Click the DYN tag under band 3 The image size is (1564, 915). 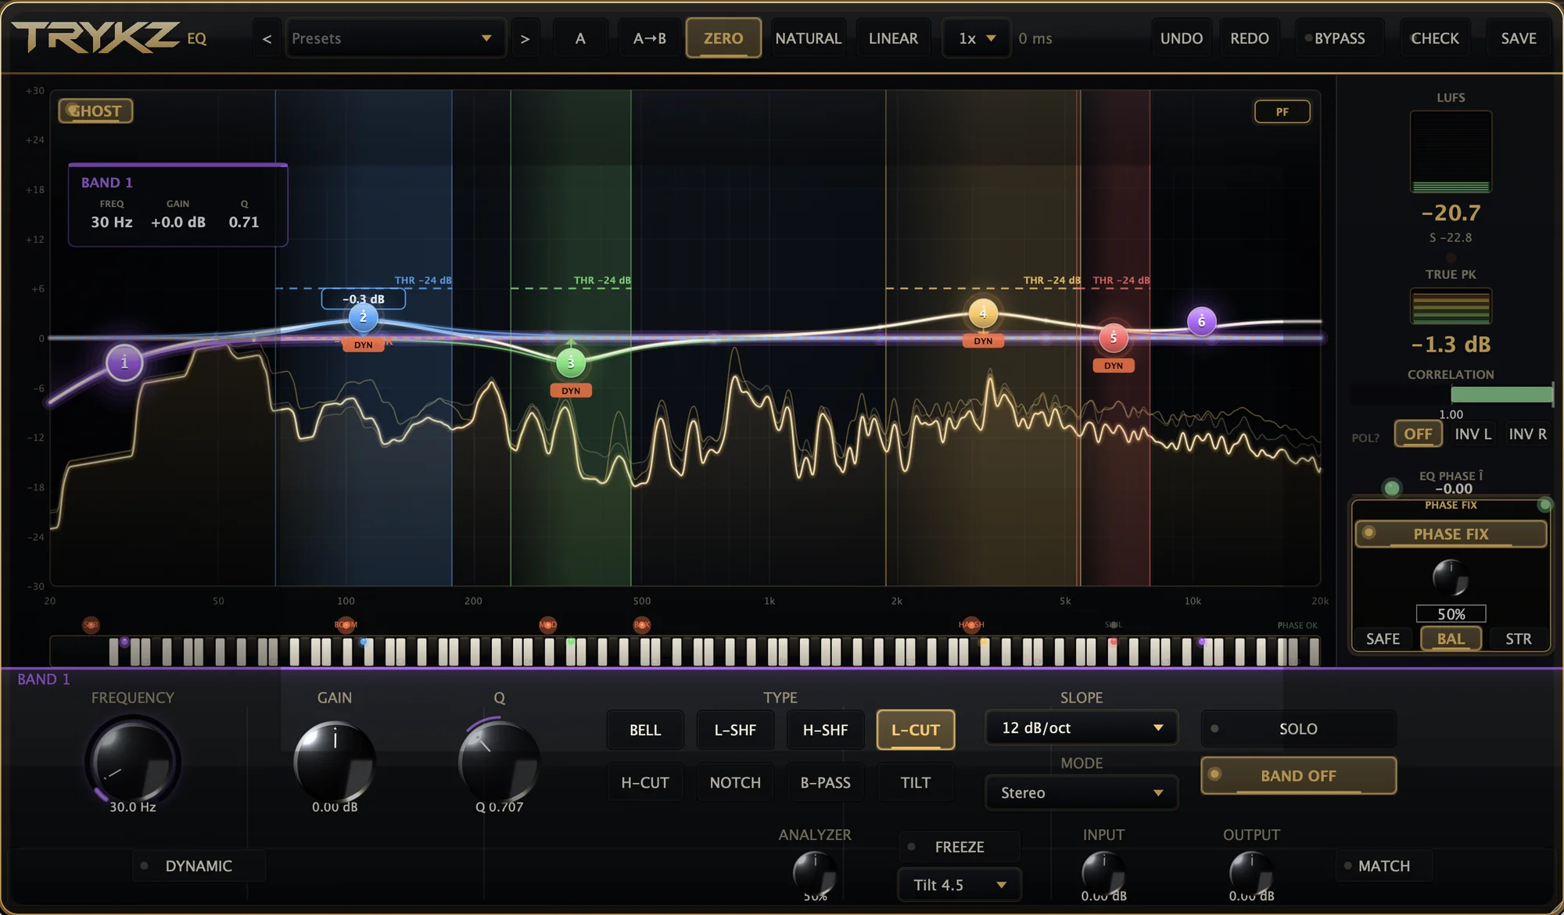571,391
